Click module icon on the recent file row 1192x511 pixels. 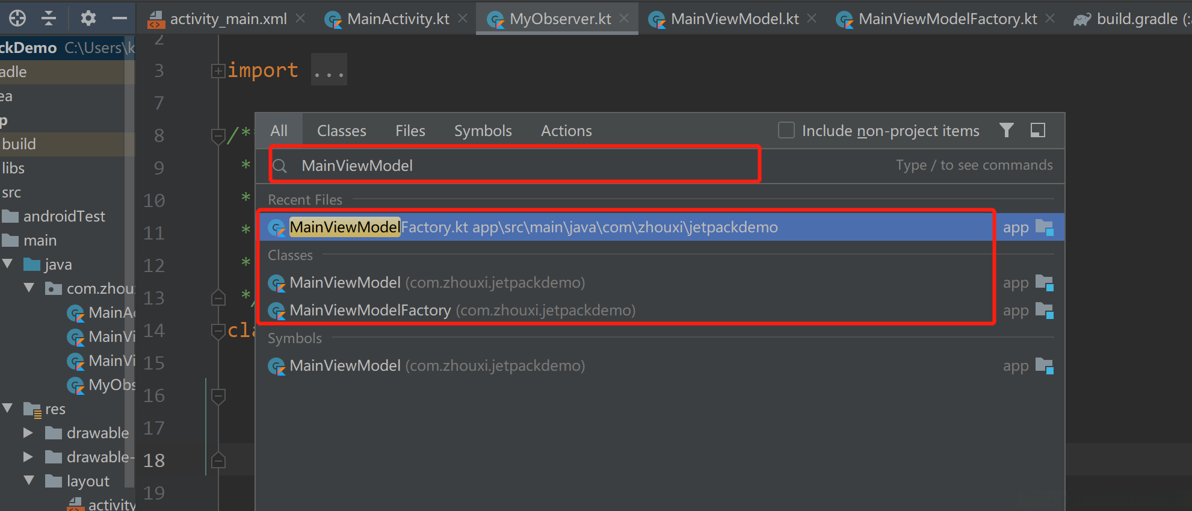tap(1044, 228)
